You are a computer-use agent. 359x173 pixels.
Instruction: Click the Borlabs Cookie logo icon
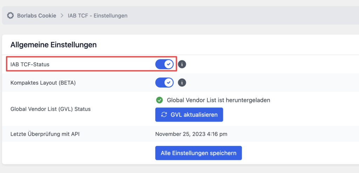[10, 16]
